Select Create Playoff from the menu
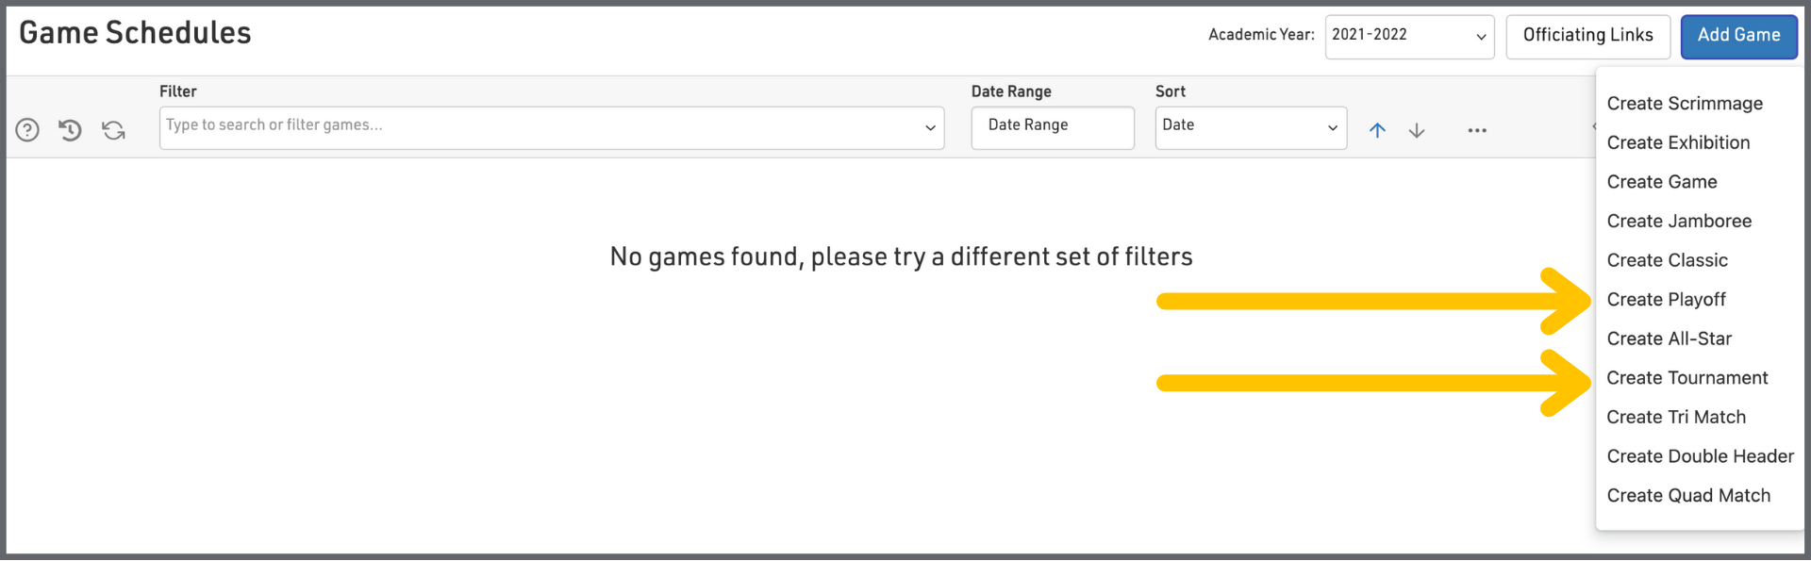The width and height of the screenshot is (1811, 561). coord(1666,300)
